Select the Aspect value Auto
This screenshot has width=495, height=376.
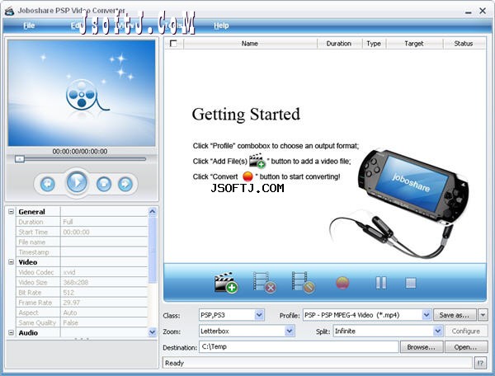(x=104, y=313)
